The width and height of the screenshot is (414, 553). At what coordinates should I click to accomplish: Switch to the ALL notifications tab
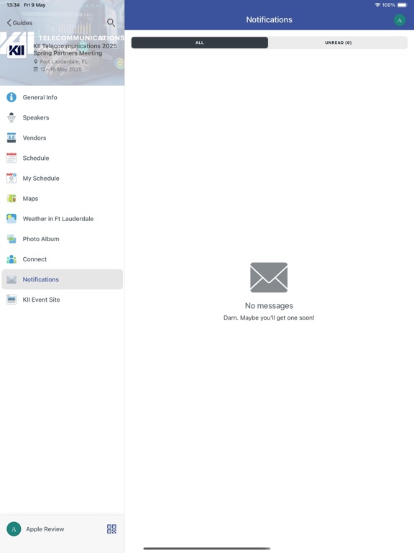coord(200,42)
